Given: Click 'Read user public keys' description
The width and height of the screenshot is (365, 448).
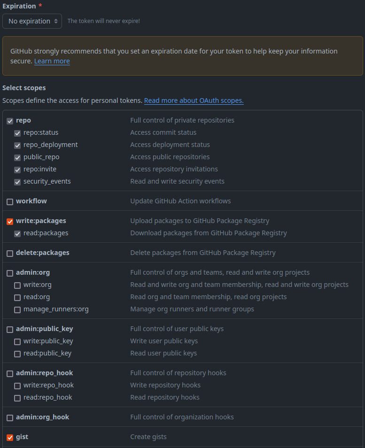Looking at the screenshot, I should [x=163, y=354].
